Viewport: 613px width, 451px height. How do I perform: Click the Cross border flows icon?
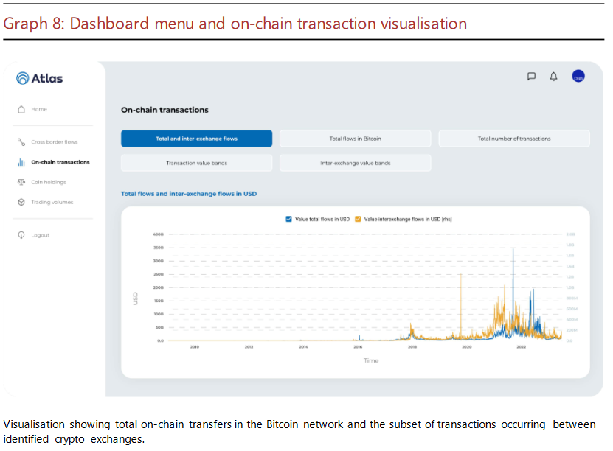coord(21,142)
